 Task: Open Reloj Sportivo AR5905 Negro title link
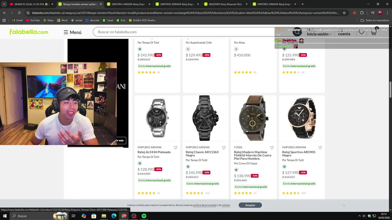pyautogui.click(x=299, y=154)
